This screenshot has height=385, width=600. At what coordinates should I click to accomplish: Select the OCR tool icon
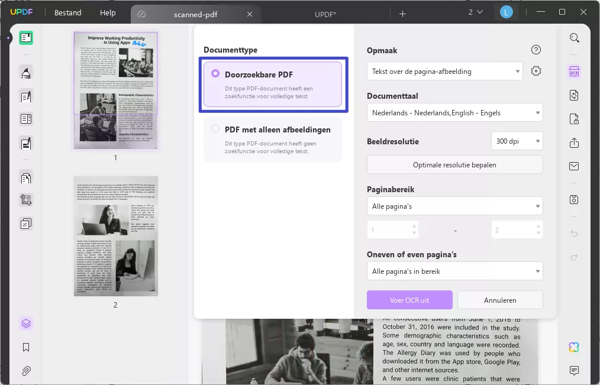pyautogui.click(x=573, y=71)
